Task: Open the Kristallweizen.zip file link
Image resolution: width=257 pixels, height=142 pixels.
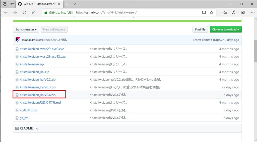Action: (32, 64)
